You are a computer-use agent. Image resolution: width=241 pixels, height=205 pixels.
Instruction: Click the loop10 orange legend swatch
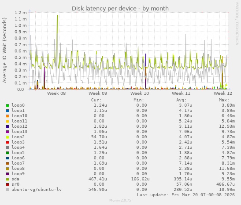click(7, 116)
